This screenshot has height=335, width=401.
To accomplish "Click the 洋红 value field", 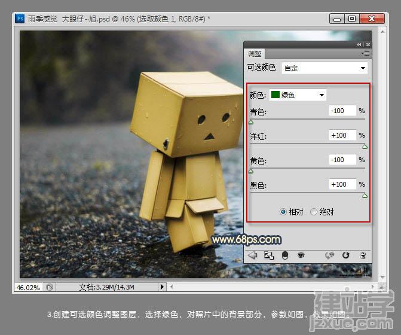I will 342,135.
